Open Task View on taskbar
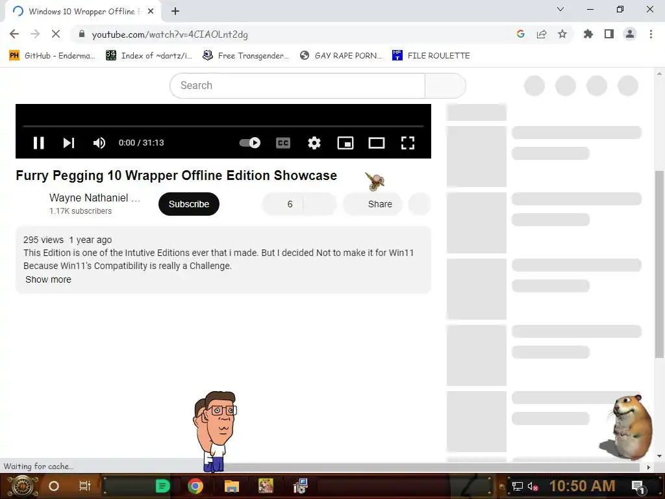The width and height of the screenshot is (665, 499). tap(85, 486)
